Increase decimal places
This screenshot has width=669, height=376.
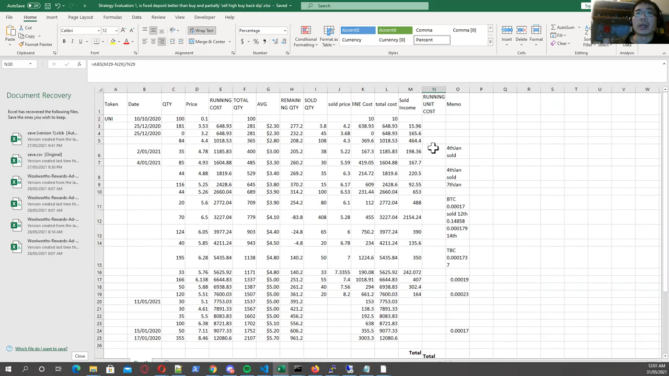274,41
